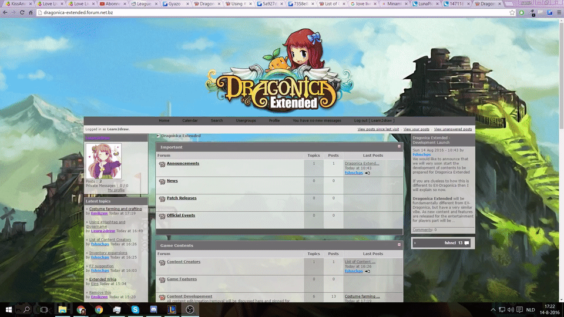Open File Explorer from taskbar
The image size is (564, 317).
point(62,309)
